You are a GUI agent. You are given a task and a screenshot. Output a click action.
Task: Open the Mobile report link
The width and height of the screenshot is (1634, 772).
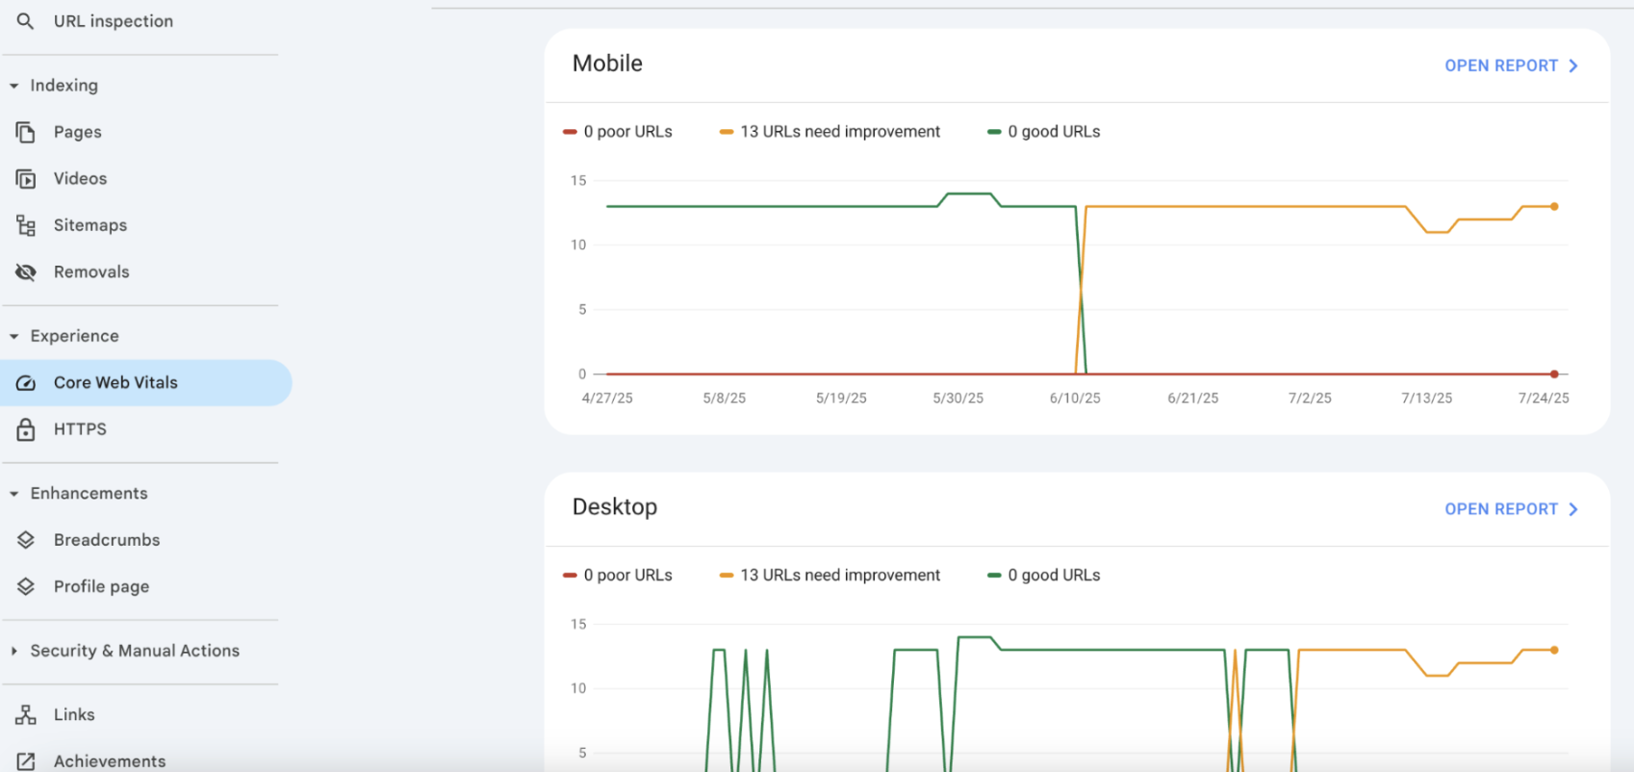pyautogui.click(x=1511, y=65)
